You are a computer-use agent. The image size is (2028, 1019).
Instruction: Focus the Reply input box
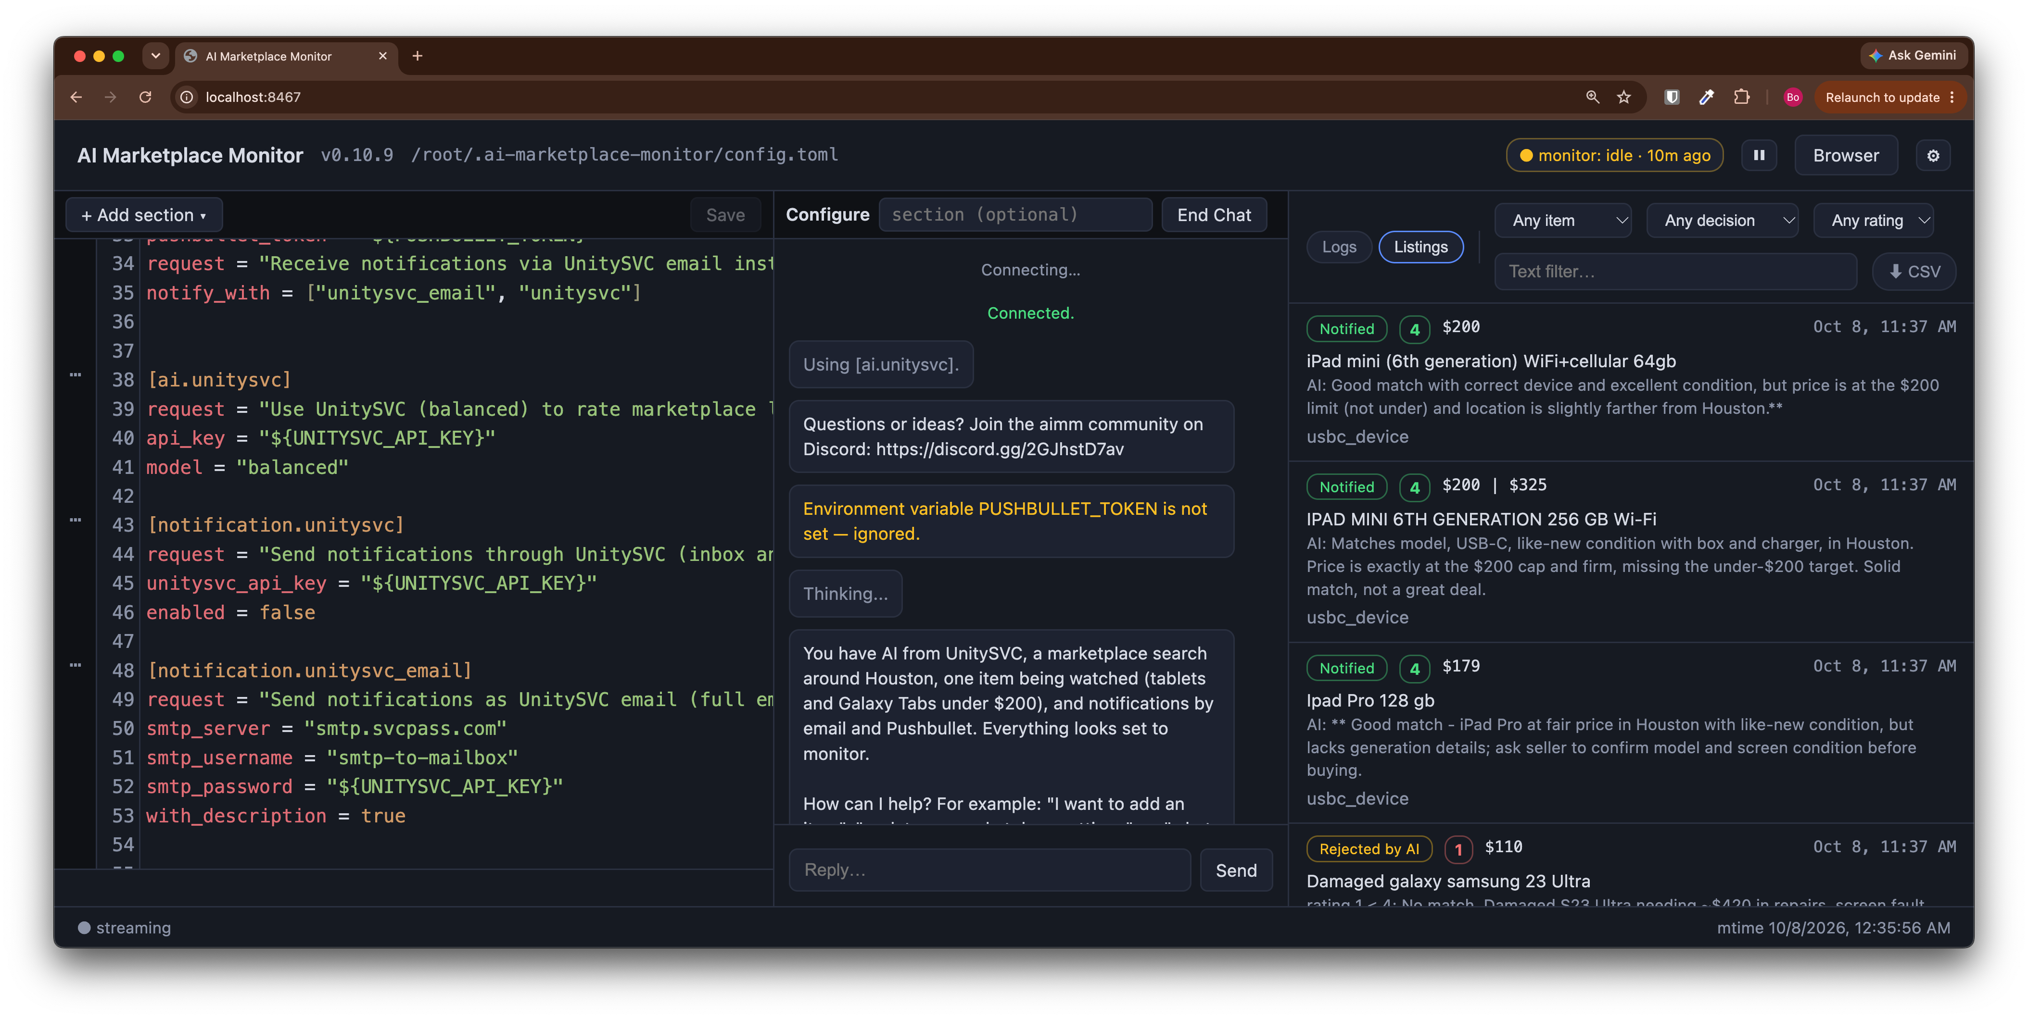point(989,870)
